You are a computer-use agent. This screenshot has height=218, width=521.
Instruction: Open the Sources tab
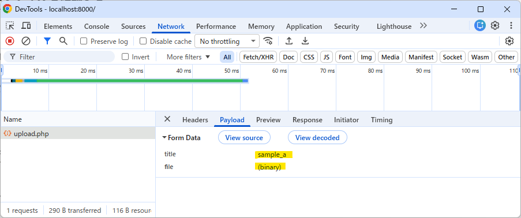tap(133, 27)
